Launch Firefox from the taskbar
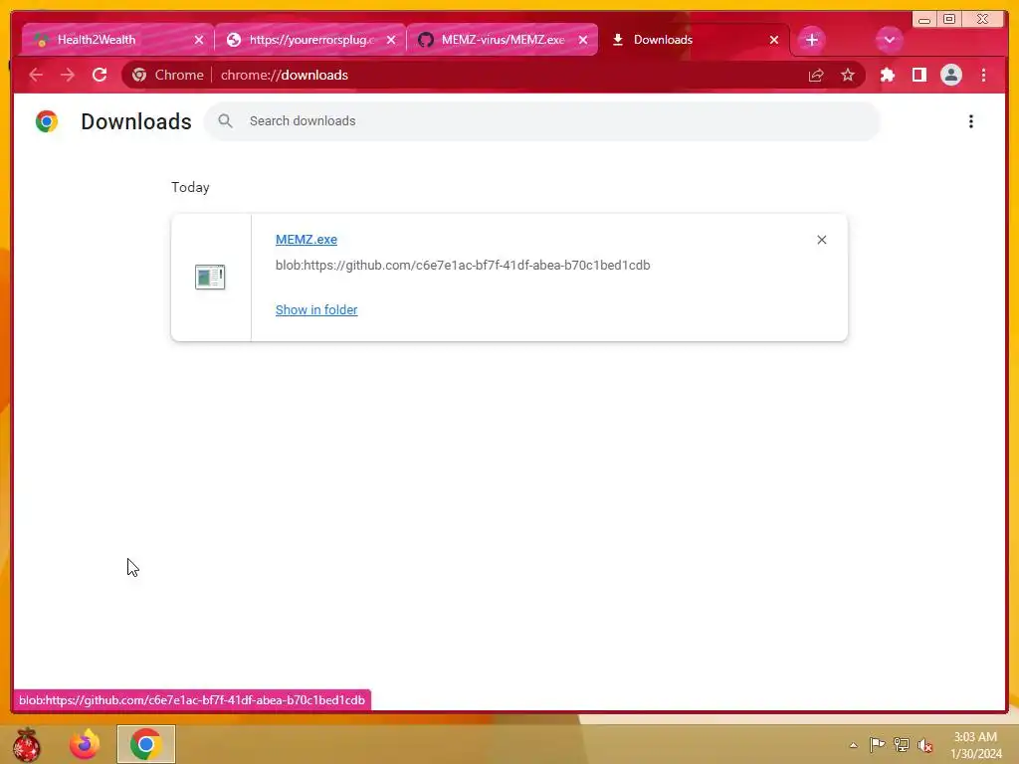 (x=85, y=744)
